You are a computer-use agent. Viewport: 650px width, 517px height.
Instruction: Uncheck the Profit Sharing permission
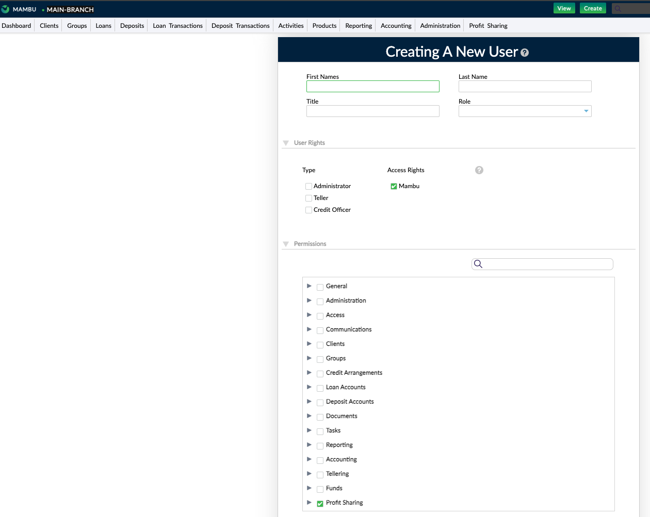click(x=320, y=504)
